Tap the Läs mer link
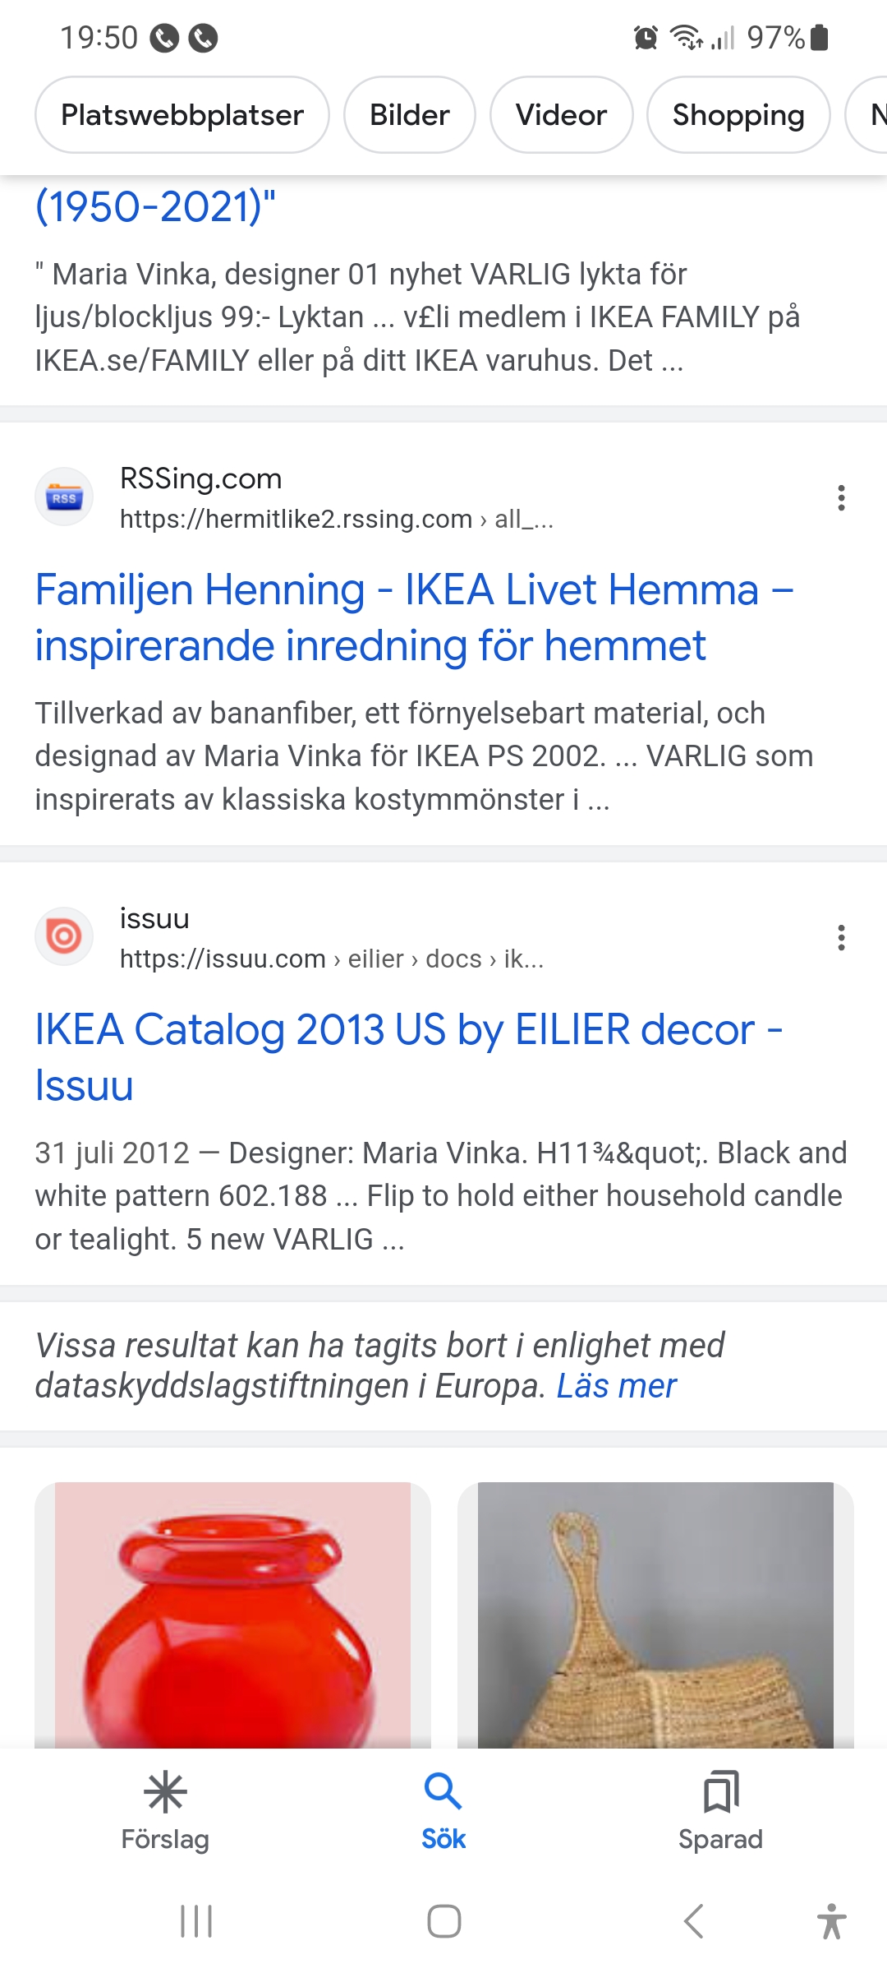The image size is (887, 1973). click(616, 1386)
